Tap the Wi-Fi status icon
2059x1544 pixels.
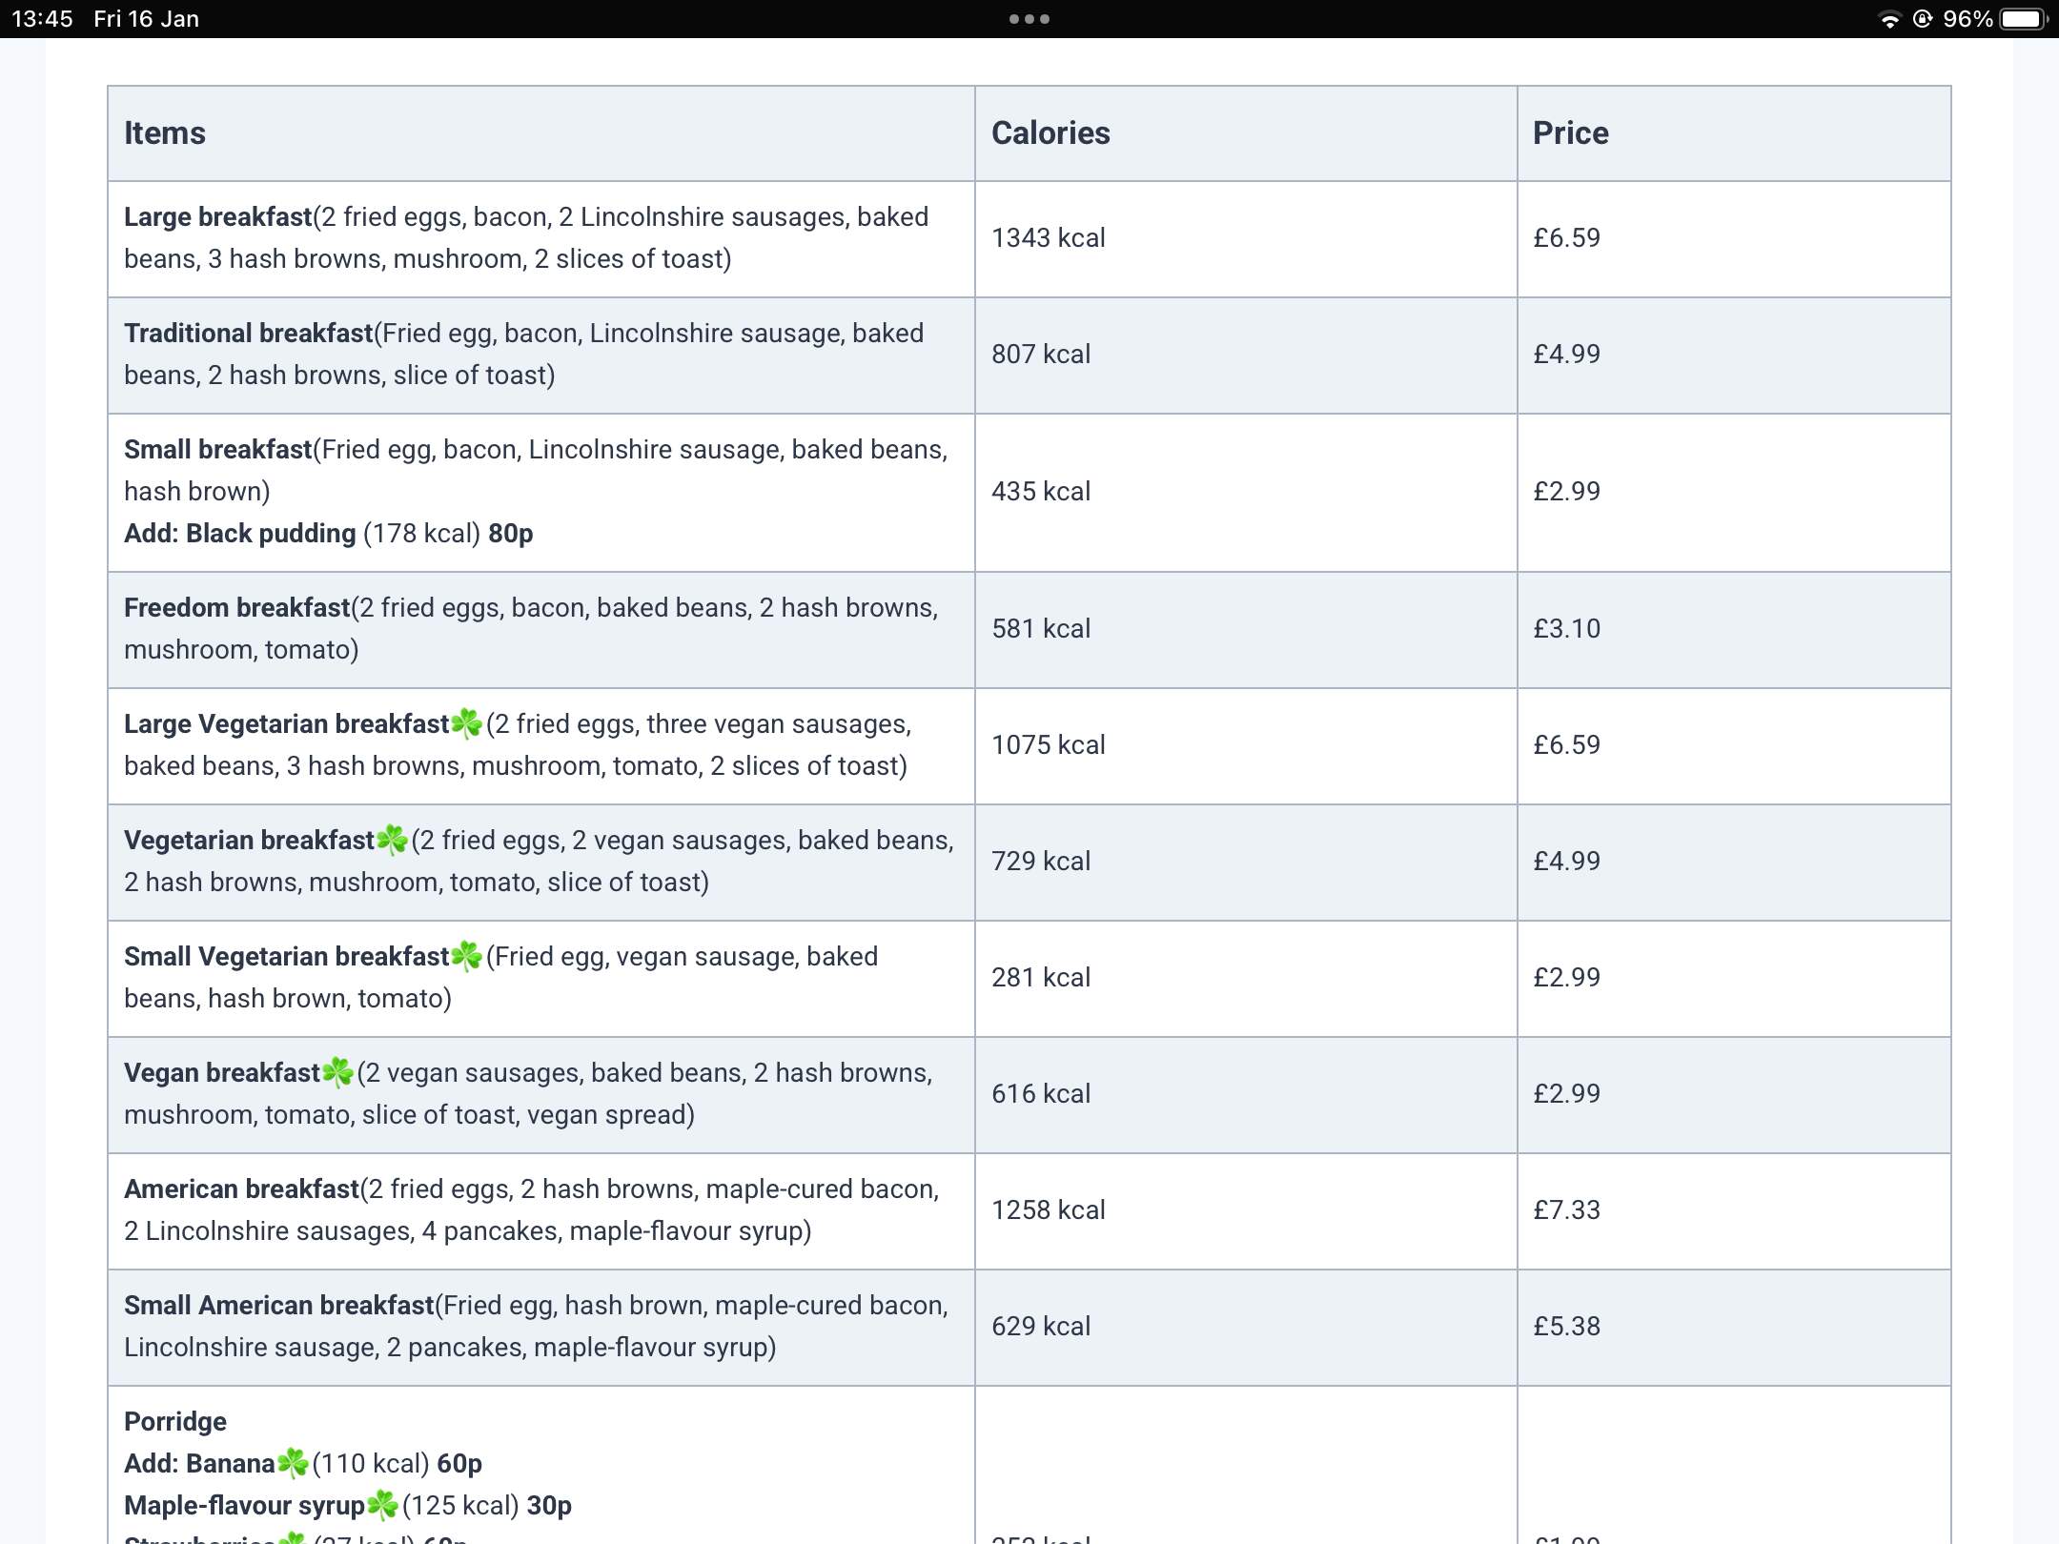[1888, 19]
